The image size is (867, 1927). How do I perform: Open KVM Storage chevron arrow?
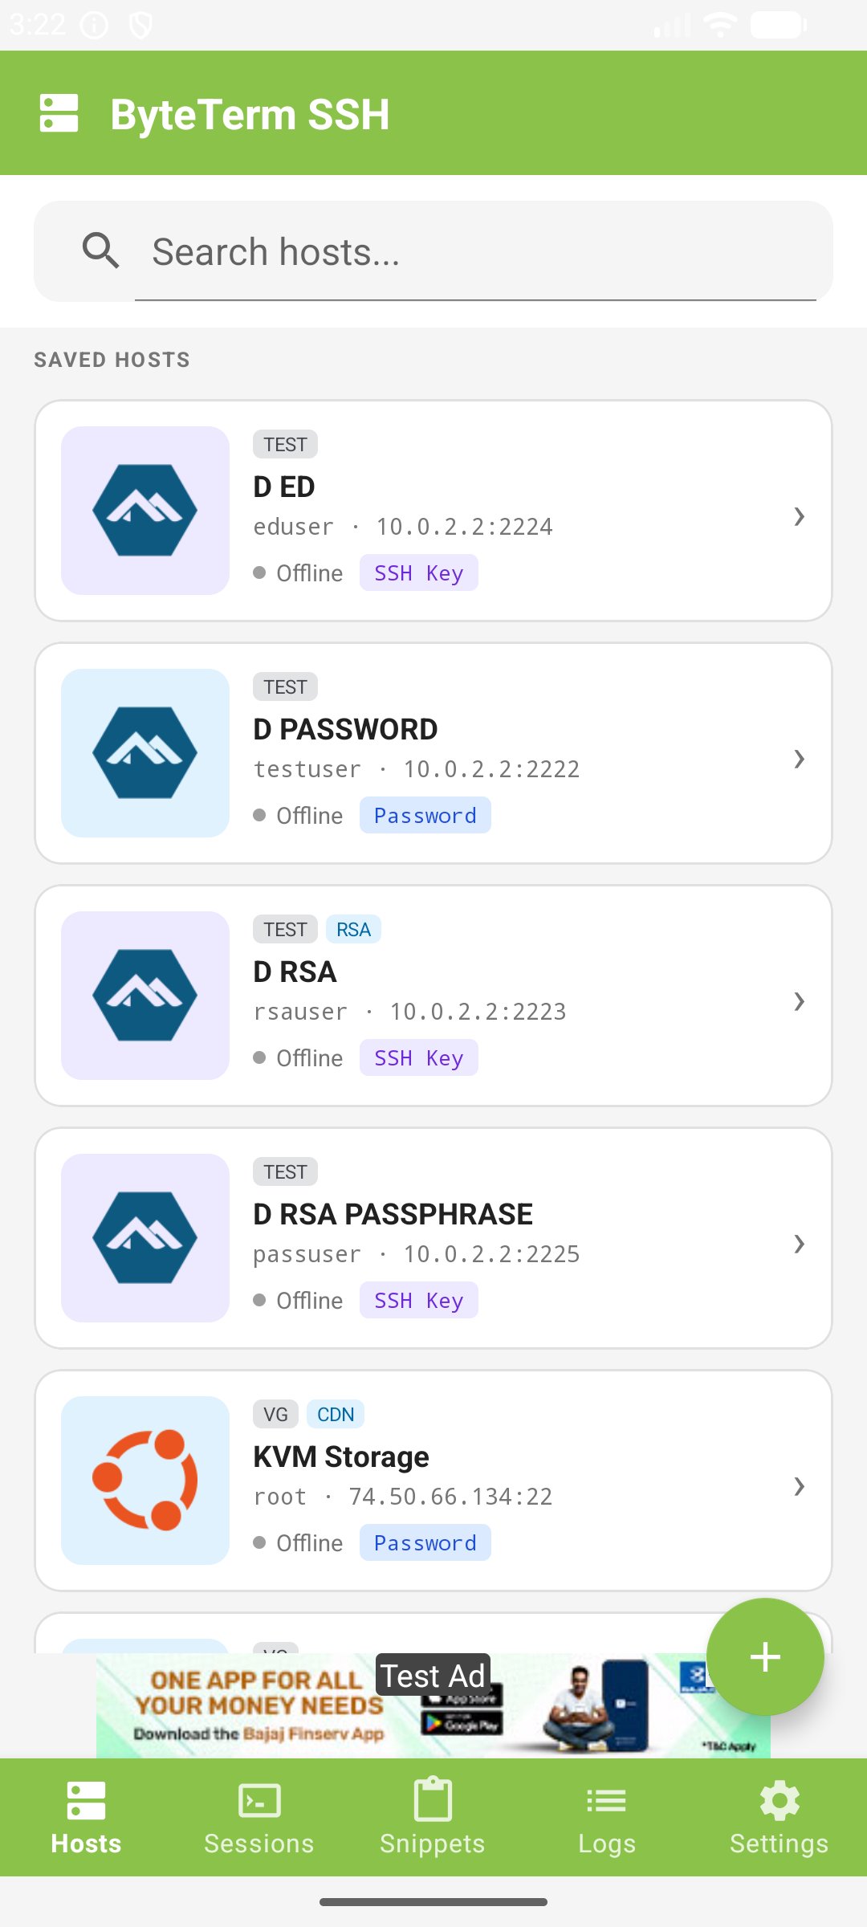tap(799, 1486)
